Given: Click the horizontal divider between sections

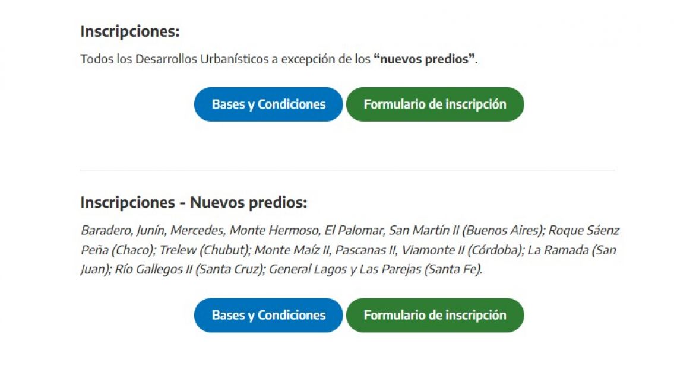Looking at the screenshot, I should click(347, 170).
